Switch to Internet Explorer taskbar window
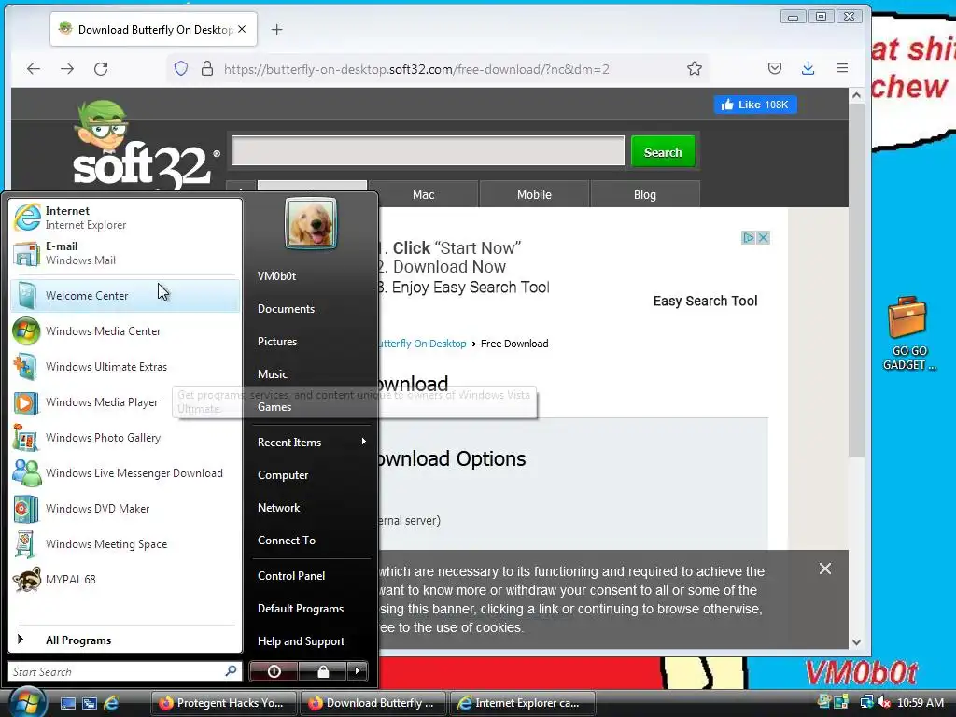Viewport: 956px width, 717px height. coord(522,703)
